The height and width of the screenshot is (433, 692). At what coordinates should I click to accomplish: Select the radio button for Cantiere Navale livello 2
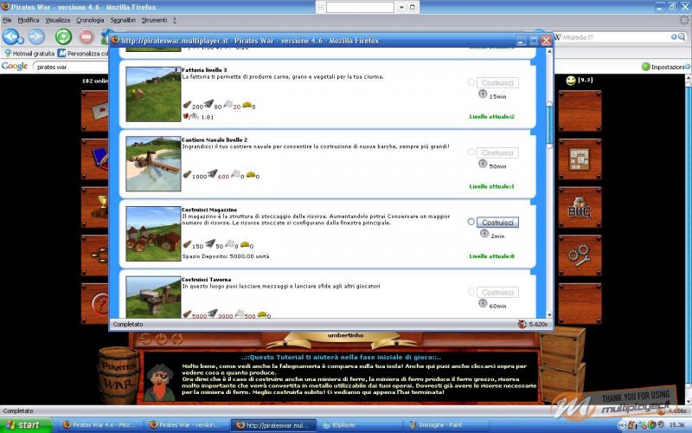(x=471, y=152)
